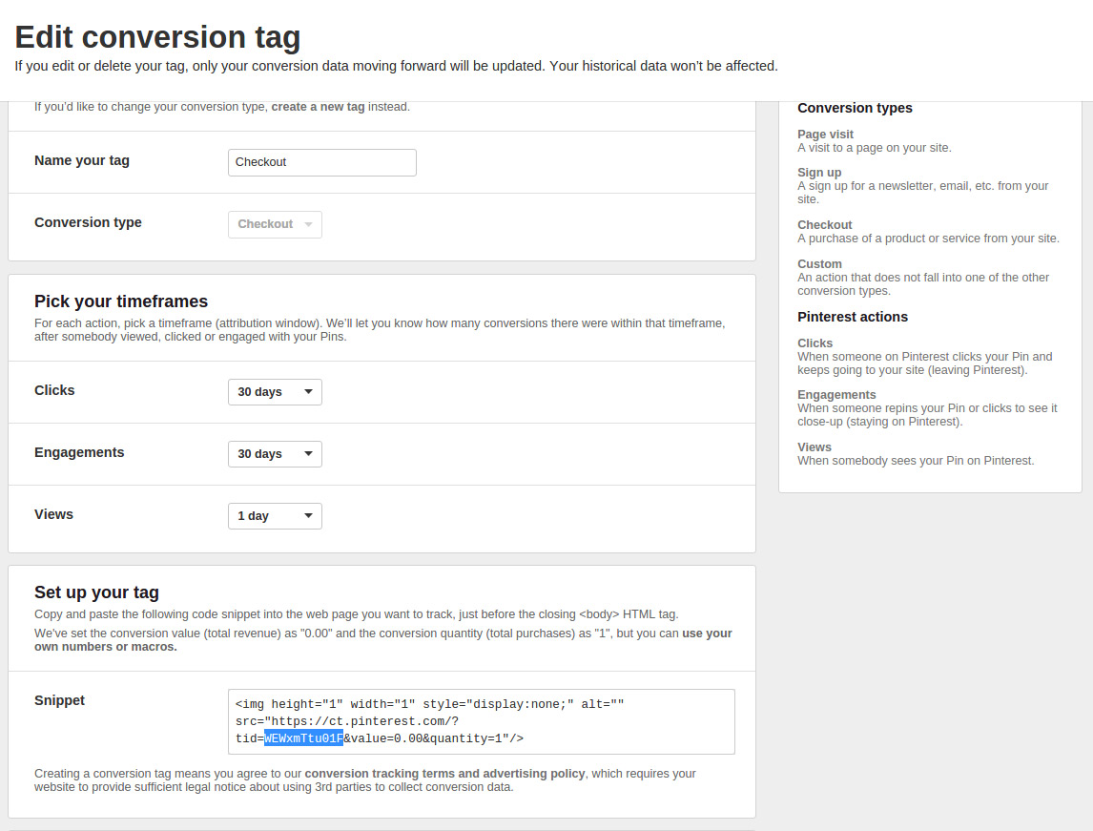
Task: Click 'Clicks' definition title in sidebar
Action: click(815, 343)
